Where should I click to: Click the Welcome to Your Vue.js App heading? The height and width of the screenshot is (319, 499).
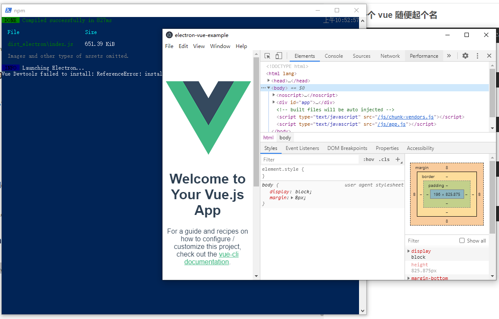coord(208,195)
